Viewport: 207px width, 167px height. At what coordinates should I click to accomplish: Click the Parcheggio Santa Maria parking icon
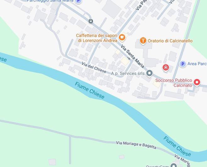pos(78,1)
